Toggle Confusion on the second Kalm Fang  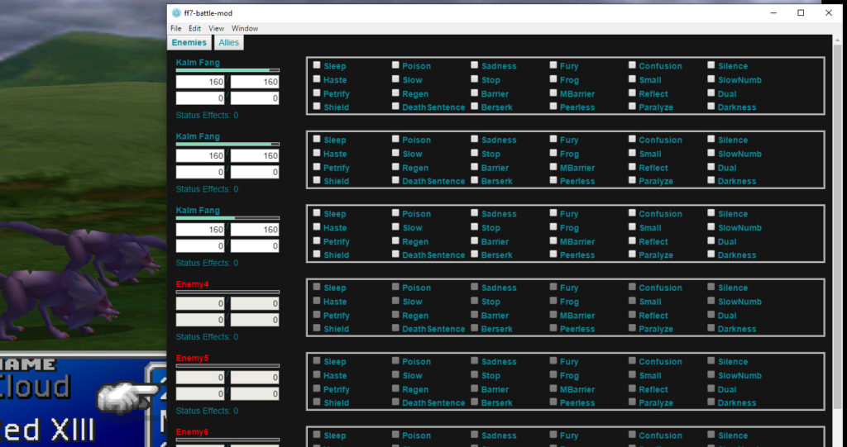pyautogui.click(x=632, y=140)
